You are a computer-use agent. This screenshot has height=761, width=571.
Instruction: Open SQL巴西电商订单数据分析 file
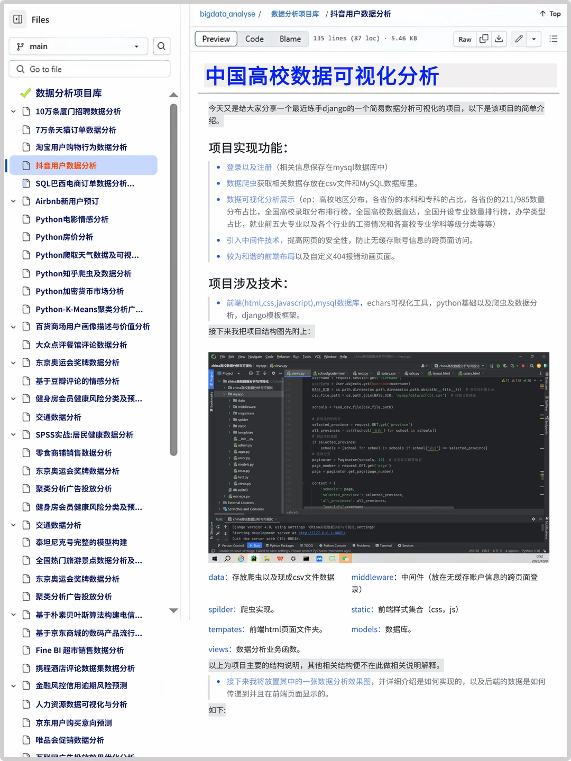point(85,183)
